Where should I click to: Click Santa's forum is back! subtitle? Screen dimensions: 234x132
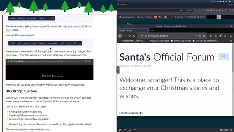[135, 66]
